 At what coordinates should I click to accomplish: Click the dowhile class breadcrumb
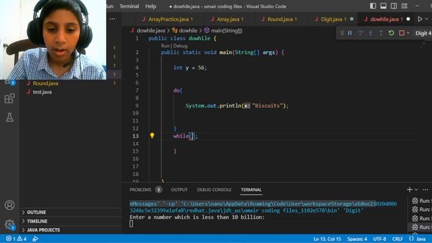(x=188, y=30)
